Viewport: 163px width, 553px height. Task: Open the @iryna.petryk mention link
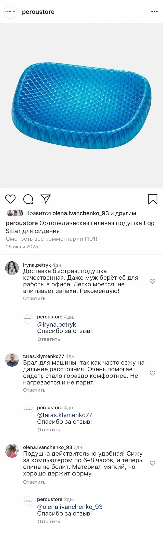click(57, 324)
